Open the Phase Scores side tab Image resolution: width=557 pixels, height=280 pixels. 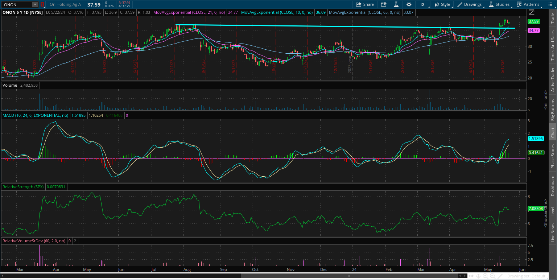[553, 156]
